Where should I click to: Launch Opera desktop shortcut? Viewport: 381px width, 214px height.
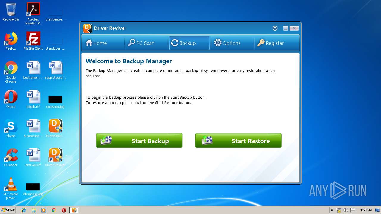(x=11, y=99)
